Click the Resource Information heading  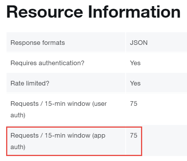click(x=93, y=12)
